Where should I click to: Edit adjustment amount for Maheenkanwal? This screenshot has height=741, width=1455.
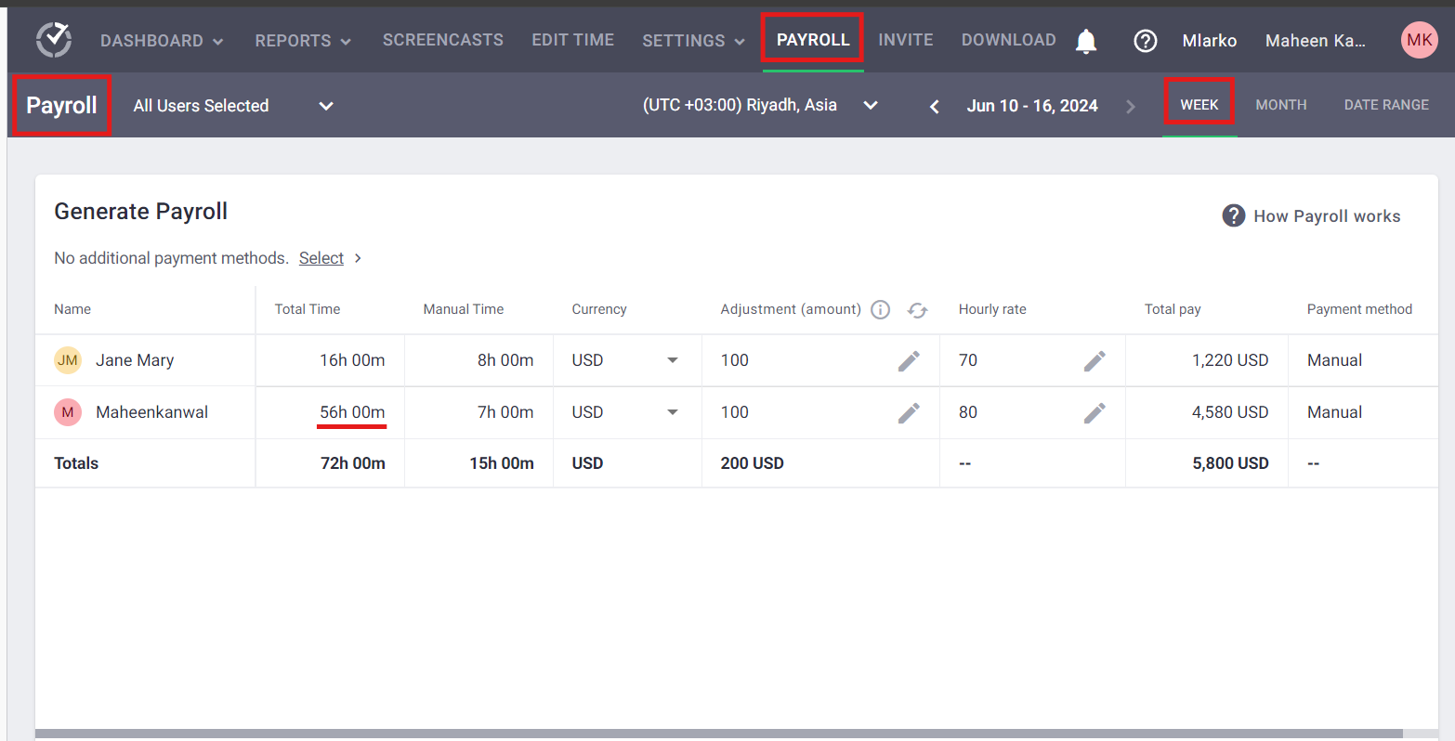point(909,412)
